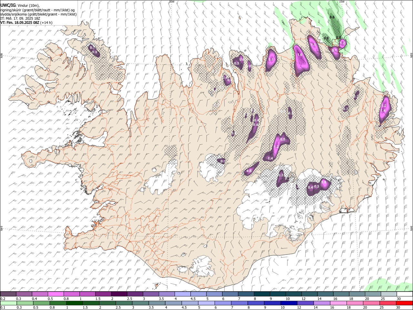The height and width of the screenshot is (310, 413).
Task: Pick the top-row white 30 swatch
Action: pyautogui.click(x=404, y=294)
